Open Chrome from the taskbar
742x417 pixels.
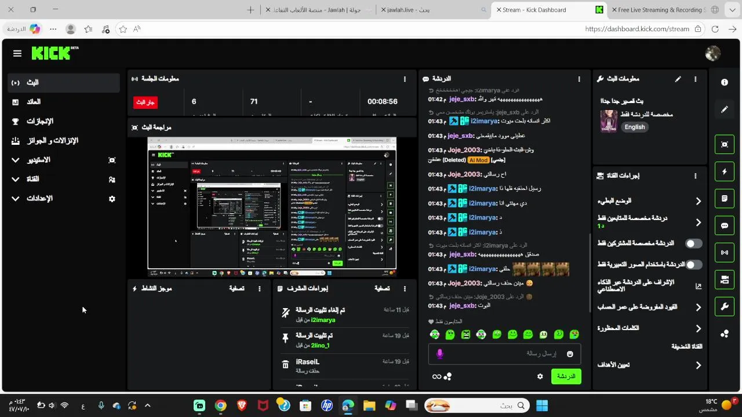220,405
